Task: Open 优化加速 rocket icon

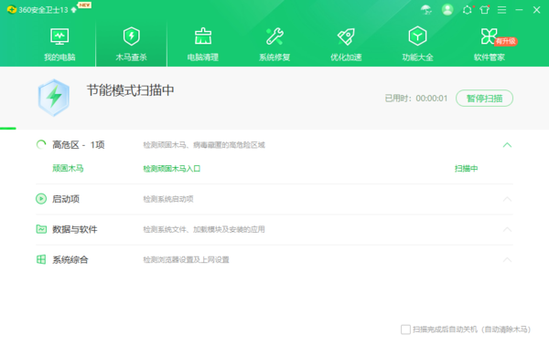Action: (x=346, y=37)
